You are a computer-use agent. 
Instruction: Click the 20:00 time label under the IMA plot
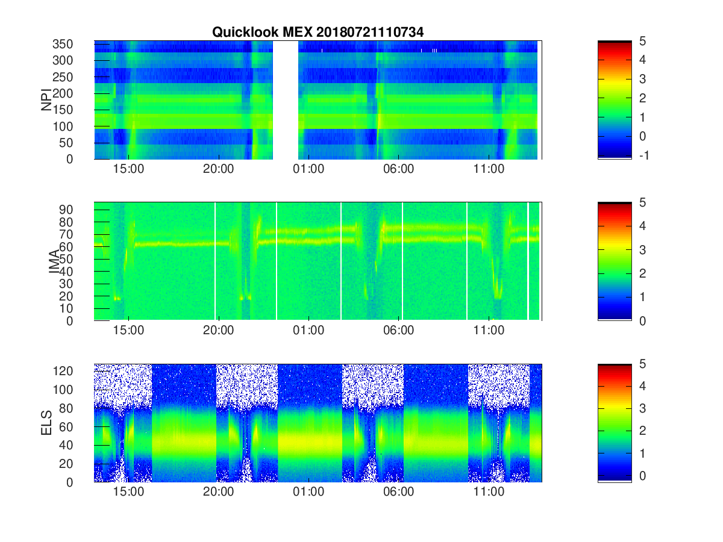pos(218,331)
